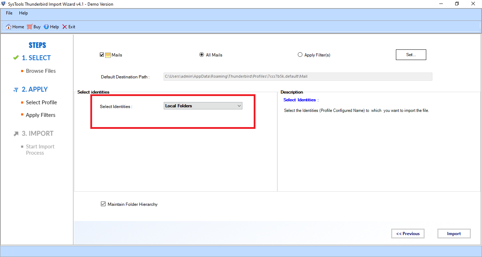Select the Select Profile step

(x=41, y=102)
